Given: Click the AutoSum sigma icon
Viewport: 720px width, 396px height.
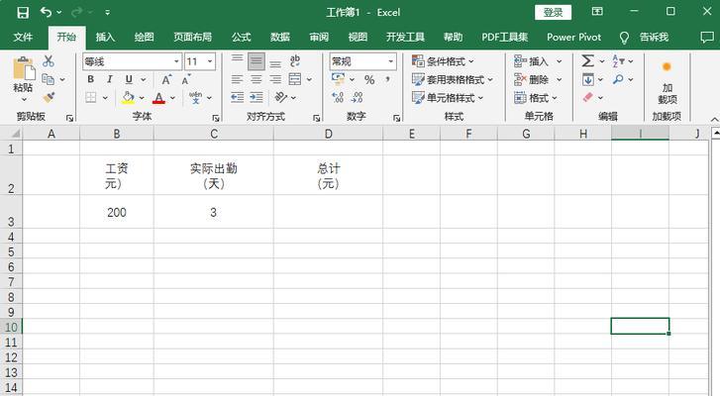Looking at the screenshot, I should coord(587,60).
